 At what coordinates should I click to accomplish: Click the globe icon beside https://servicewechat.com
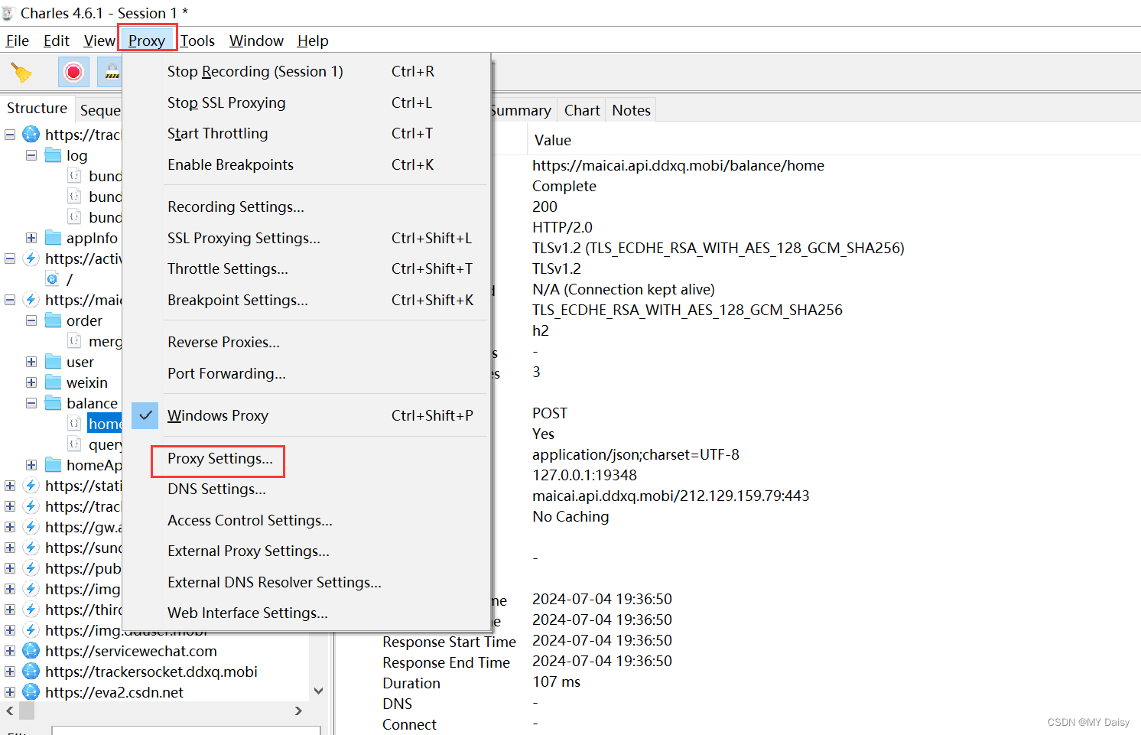[31, 651]
